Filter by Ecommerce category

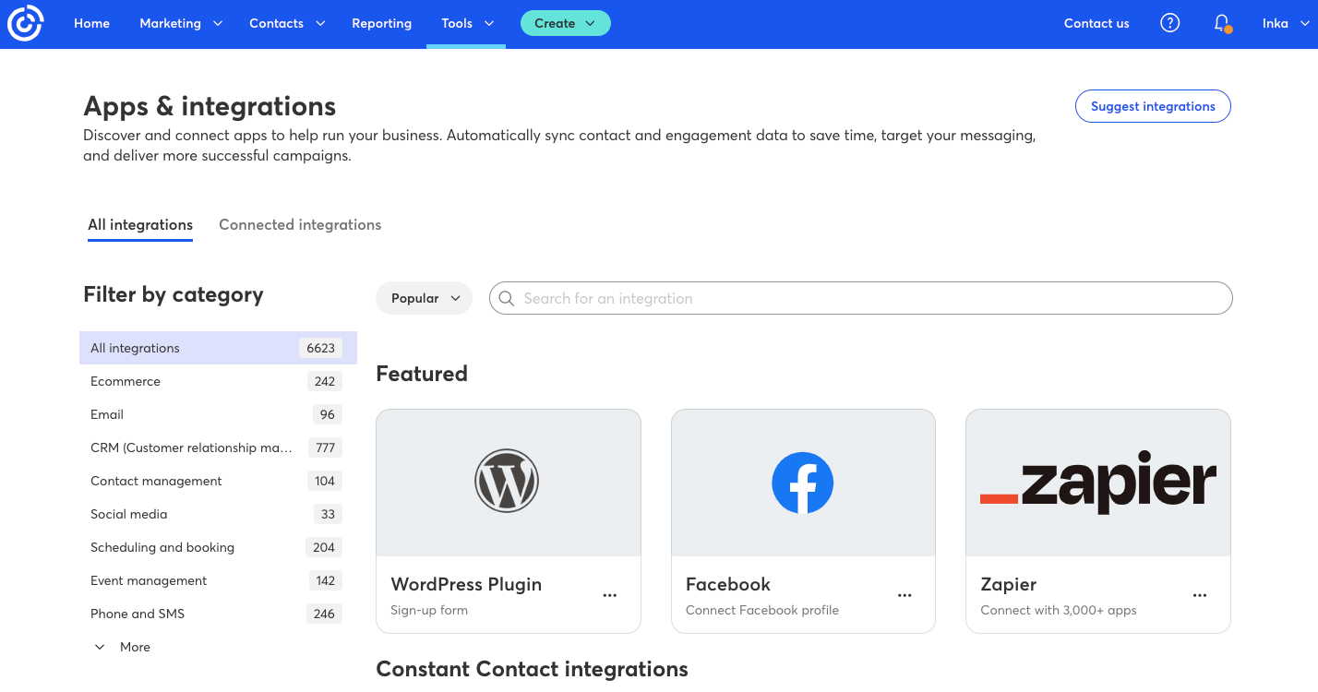point(218,381)
